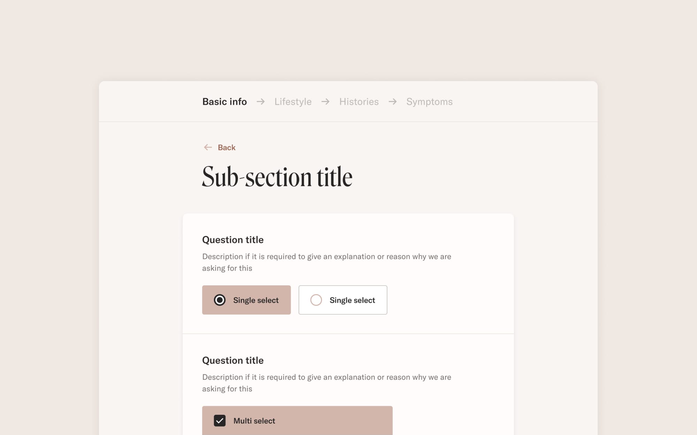
Task: Click the first Question title heading
Action: [233, 239]
